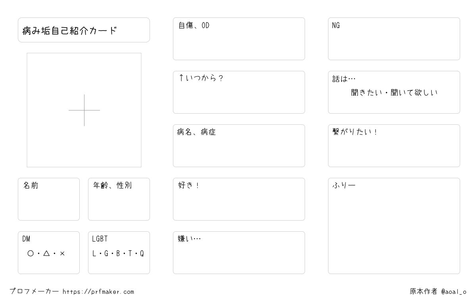
Task: Select 聞きたい option in 話は box
Action: pos(367,93)
